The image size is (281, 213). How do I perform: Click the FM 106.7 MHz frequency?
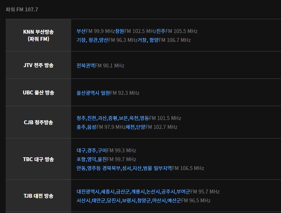pos(175,40)
